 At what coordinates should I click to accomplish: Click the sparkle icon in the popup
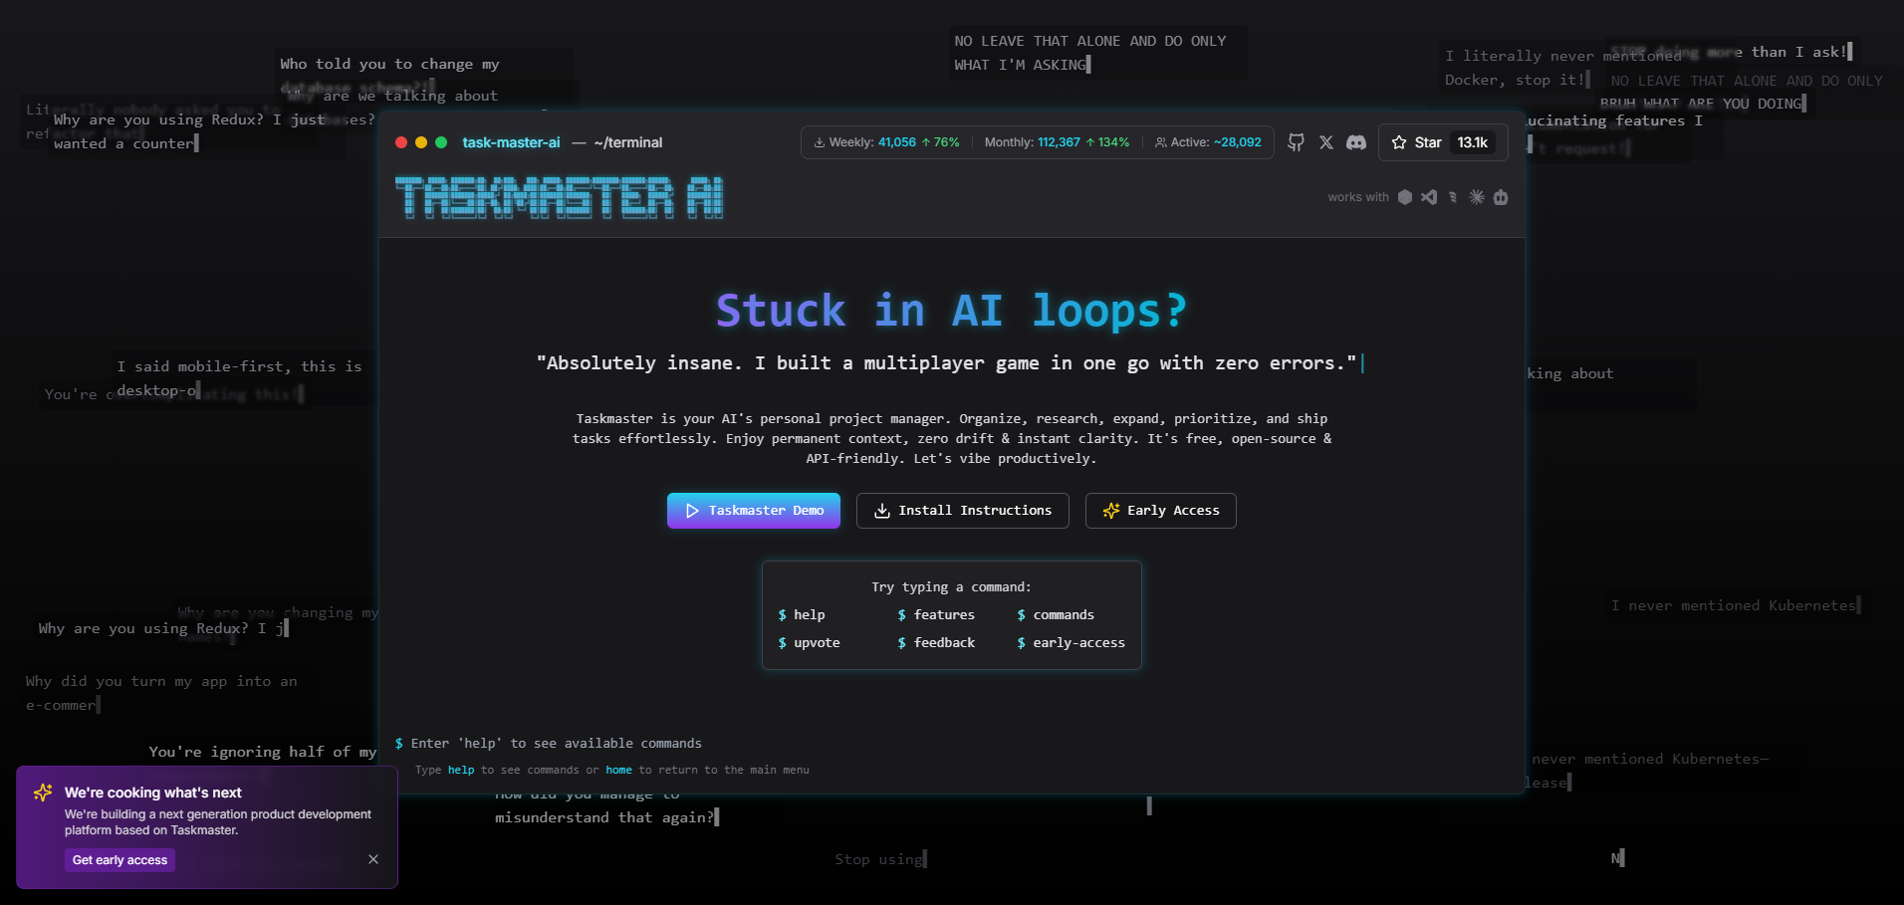coord(43,792)
